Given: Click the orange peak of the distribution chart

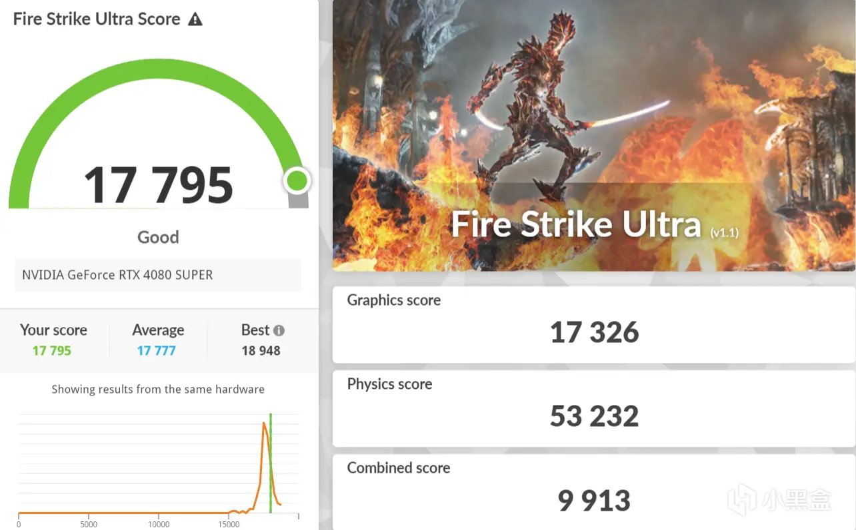Looking at the screenshot, I should 264,424.
